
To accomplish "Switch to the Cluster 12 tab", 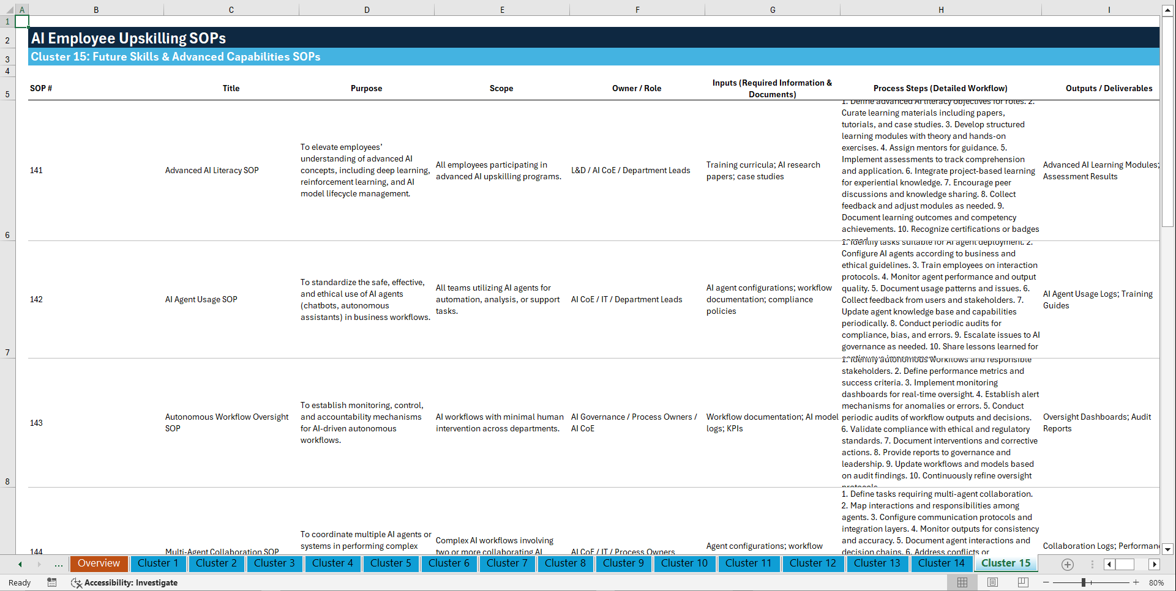I will (813, 563).
